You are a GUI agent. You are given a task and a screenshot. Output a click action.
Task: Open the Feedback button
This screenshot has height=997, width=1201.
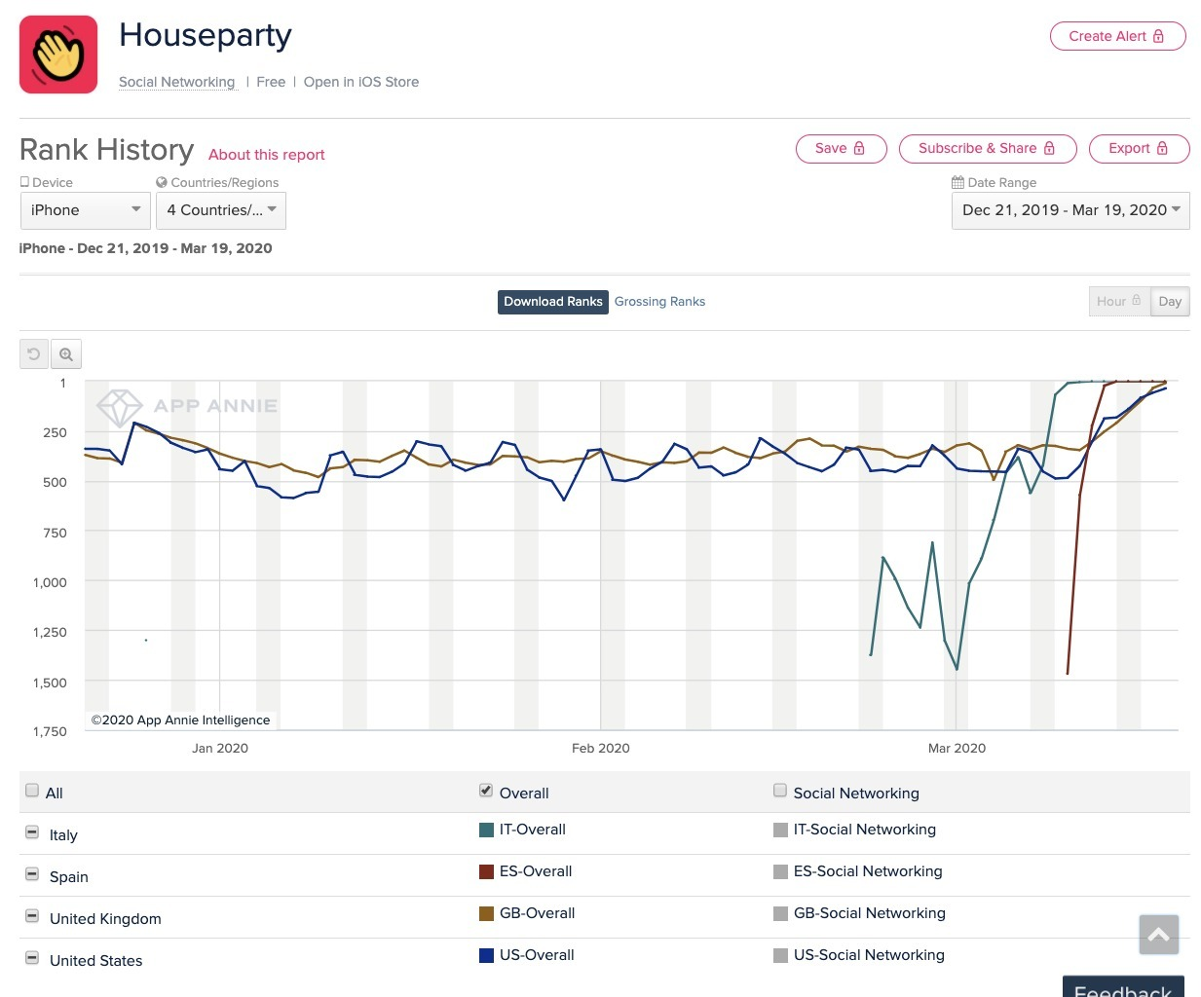(1123, 986)
